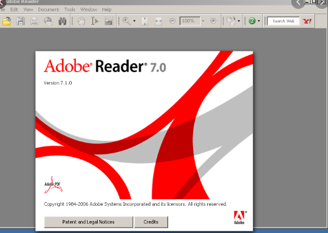Select the Zoom In magnifier tool
The height and width of the screenshot is (233, 328).
click(x=127, y=21)
